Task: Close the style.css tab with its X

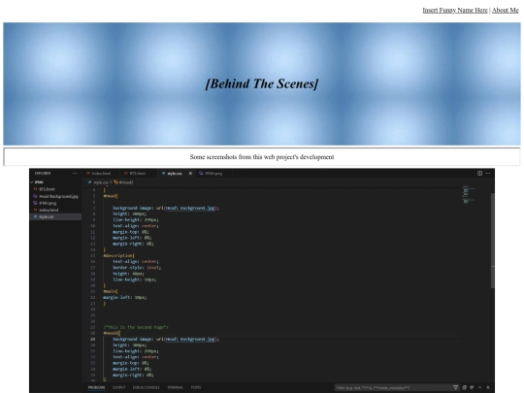Action: tap(190, 173)
